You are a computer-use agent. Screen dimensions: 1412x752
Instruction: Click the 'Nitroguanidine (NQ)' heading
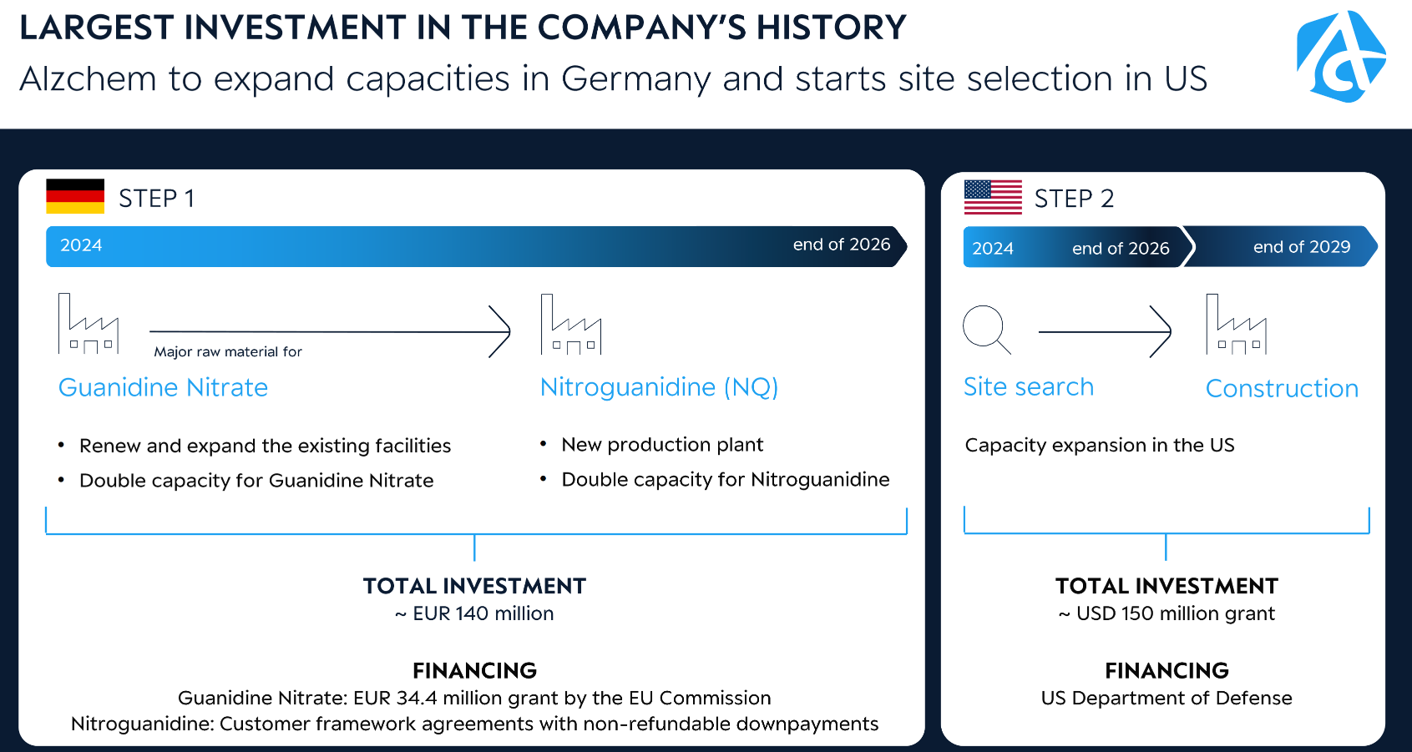click(659, 387)
